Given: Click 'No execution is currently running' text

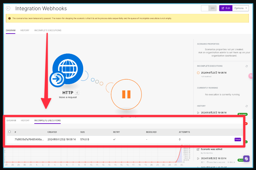Looking at the screenshot, I should point(222,95).
